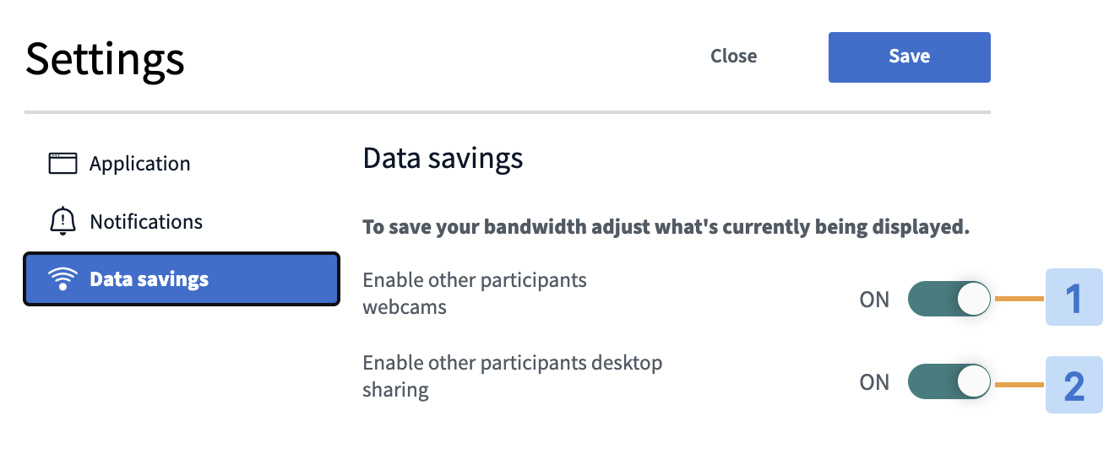Click the Data savings section heading
This screenshot has width=1120, height=454.
[443, 158]
